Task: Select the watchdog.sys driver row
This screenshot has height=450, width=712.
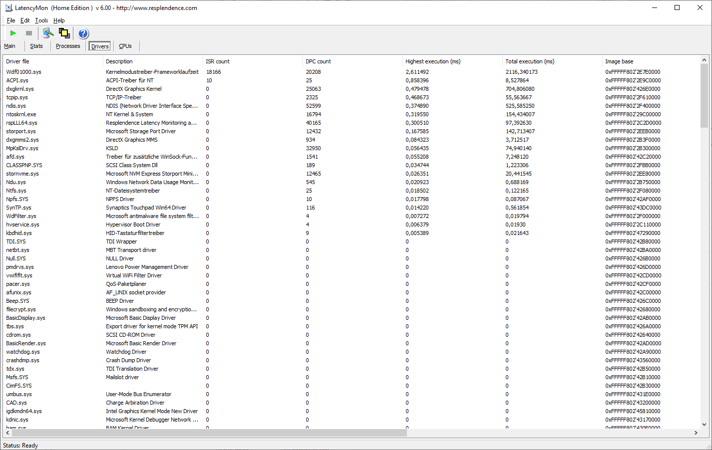Action: (352, 352)
